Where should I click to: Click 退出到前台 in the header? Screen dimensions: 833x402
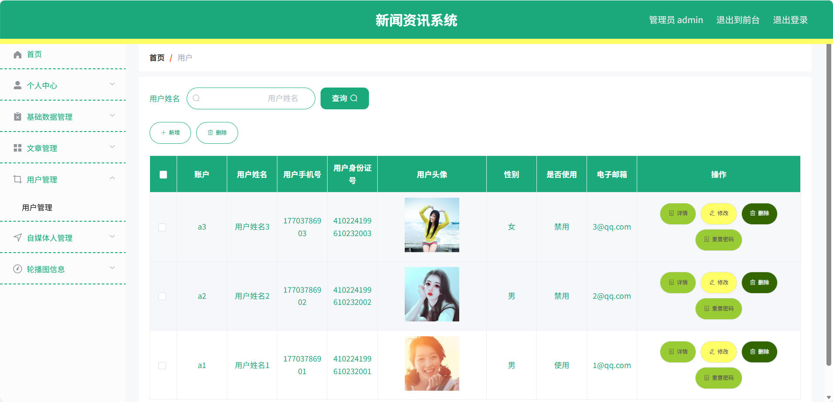pyautogui.click(x=738, y=20)
